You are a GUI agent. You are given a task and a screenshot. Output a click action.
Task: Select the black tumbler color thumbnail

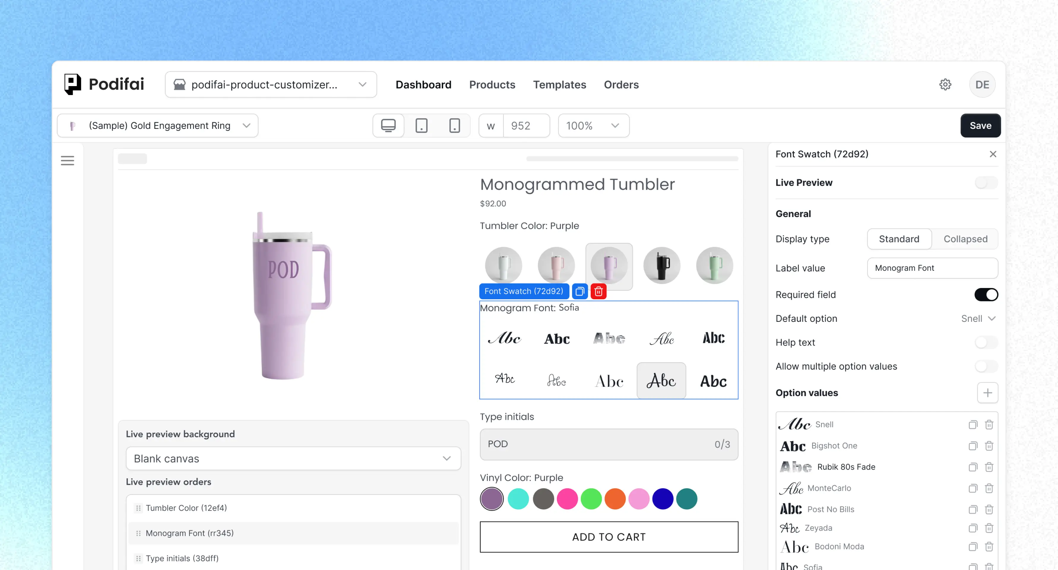[661, 266]
